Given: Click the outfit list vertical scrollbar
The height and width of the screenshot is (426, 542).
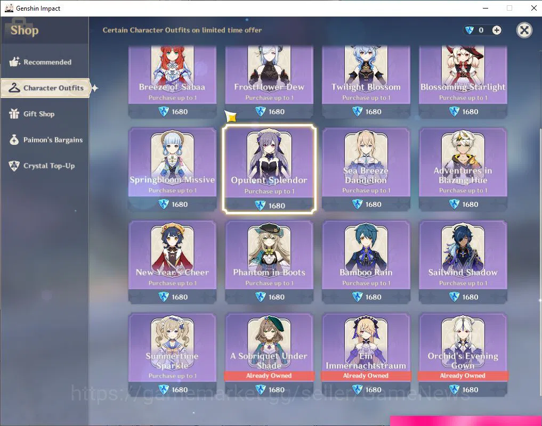Looking at the screenshot, I should [x=540, y=263].
